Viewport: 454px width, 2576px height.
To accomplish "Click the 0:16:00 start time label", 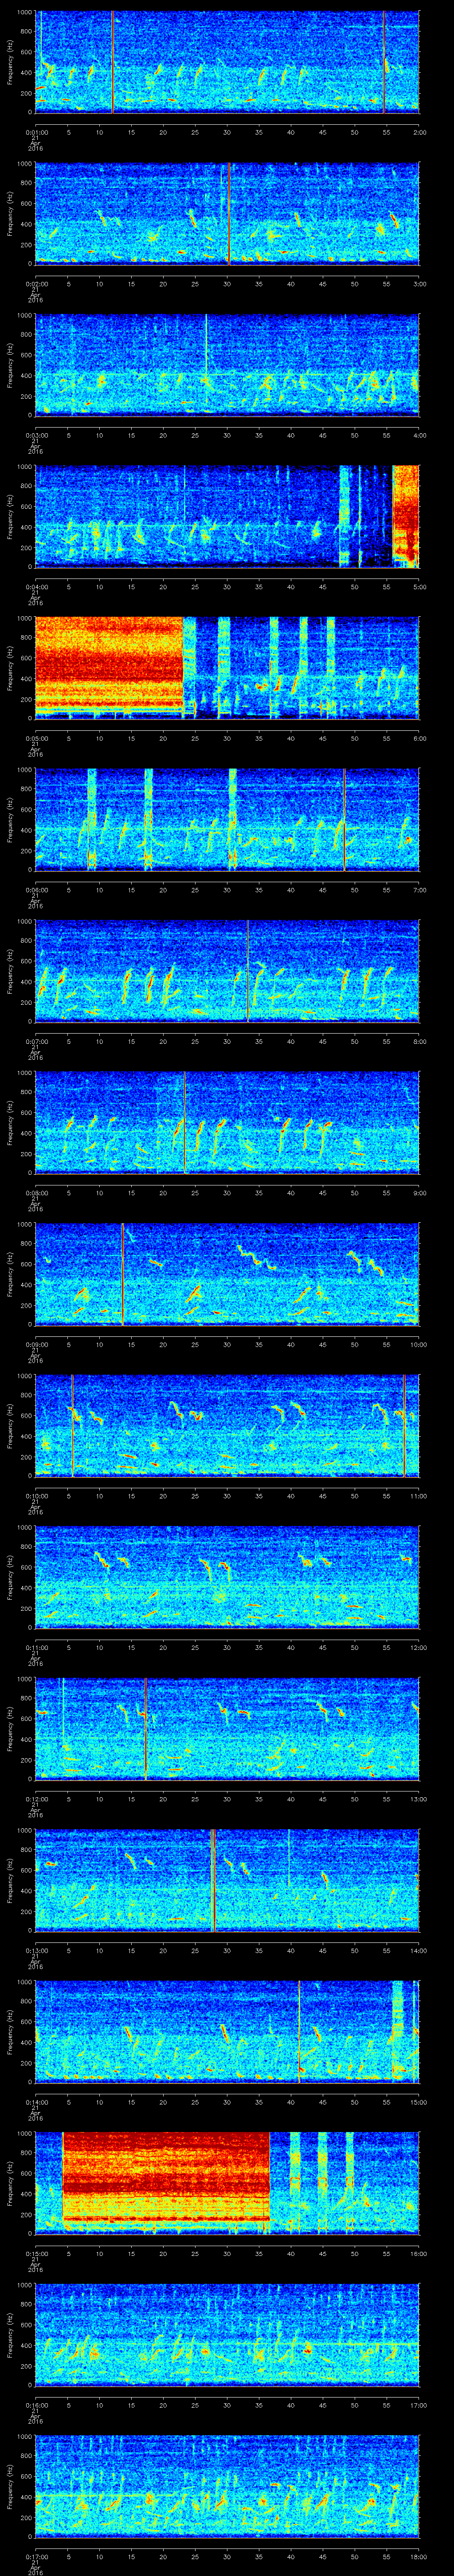I will (37, 2404).
